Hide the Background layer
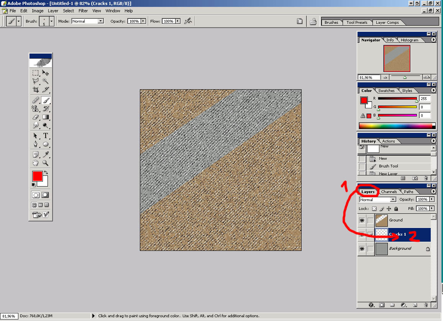This screenshot has width=443, height=321. [x=362, y=249]
